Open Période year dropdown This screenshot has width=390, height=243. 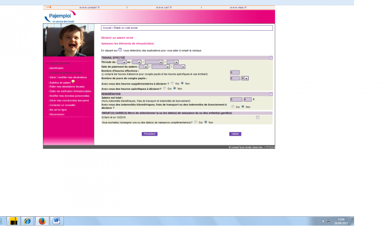[173, 62]
